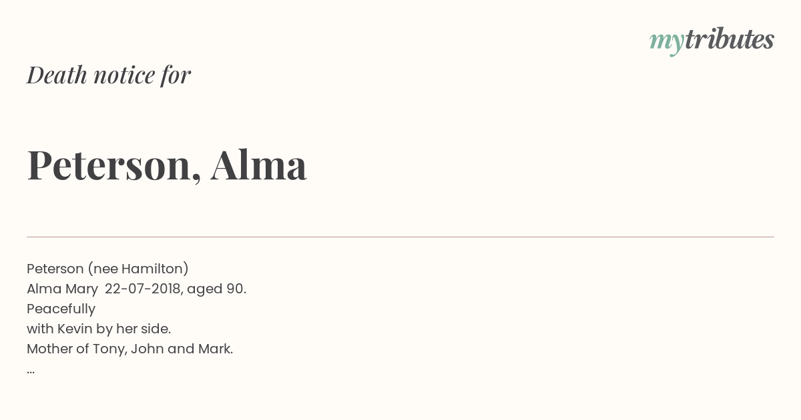Click the name "Kevin"

point(74,329)
